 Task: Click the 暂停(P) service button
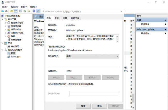pyautogui.click(x=92, y=78)
